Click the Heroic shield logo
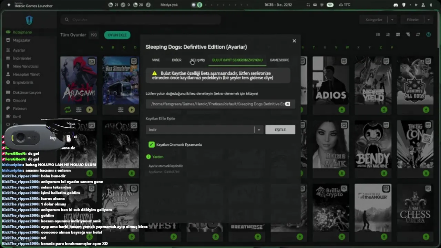 [x=29, y=20]
